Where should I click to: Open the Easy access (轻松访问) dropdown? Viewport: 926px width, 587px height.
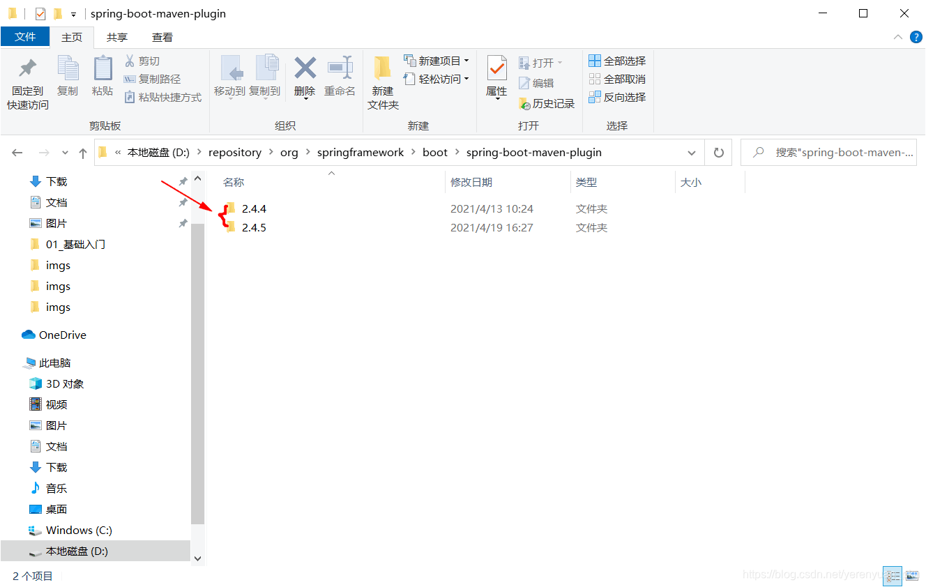(x=436, y=79)
